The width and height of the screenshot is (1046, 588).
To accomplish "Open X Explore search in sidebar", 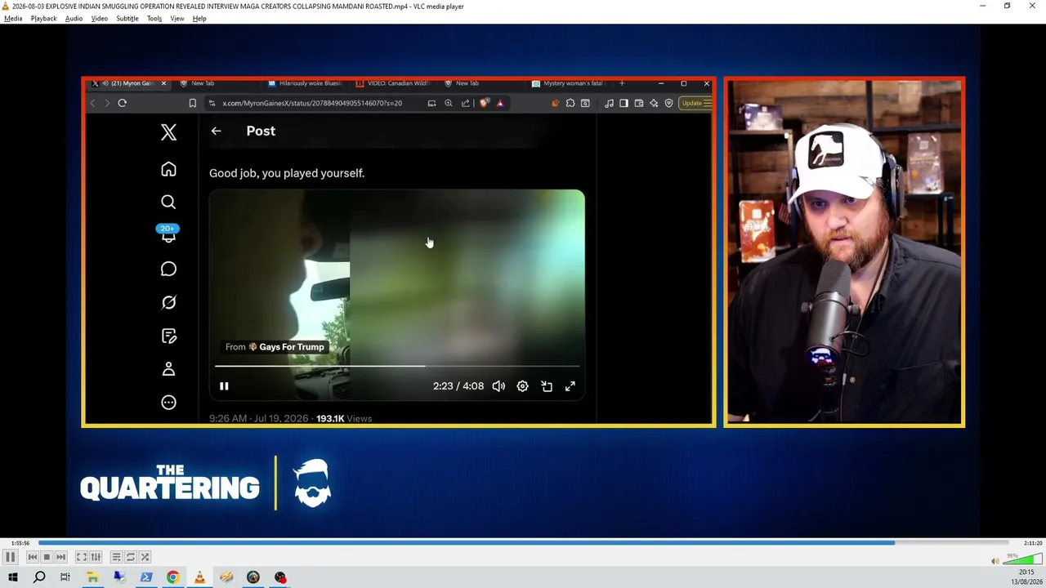I will click(168, 202).
